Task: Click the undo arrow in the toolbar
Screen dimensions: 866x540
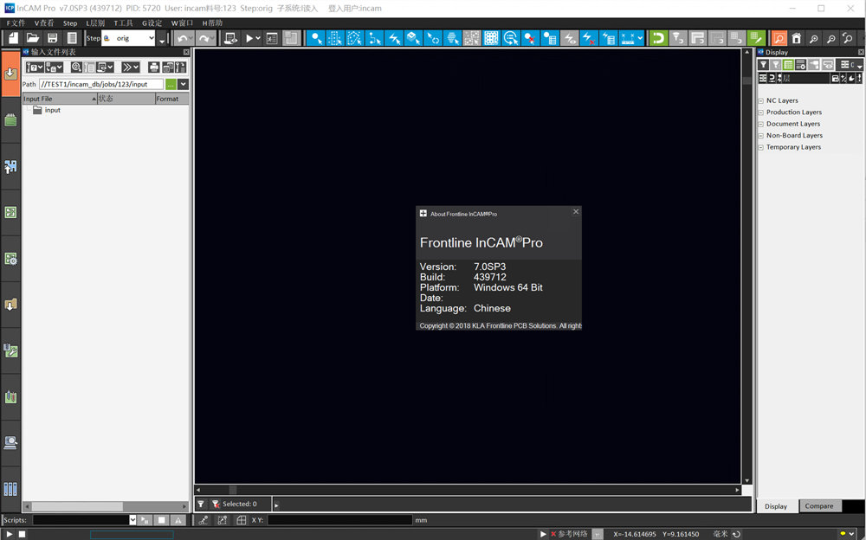Action: 182,38
